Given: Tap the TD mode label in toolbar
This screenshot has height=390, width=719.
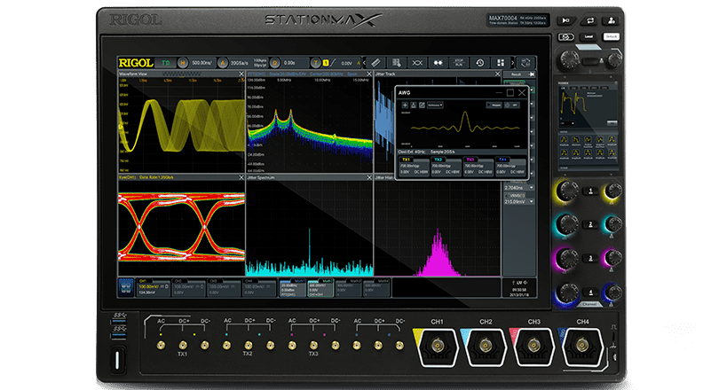Looking at the screenshot, I should [165, 63].
